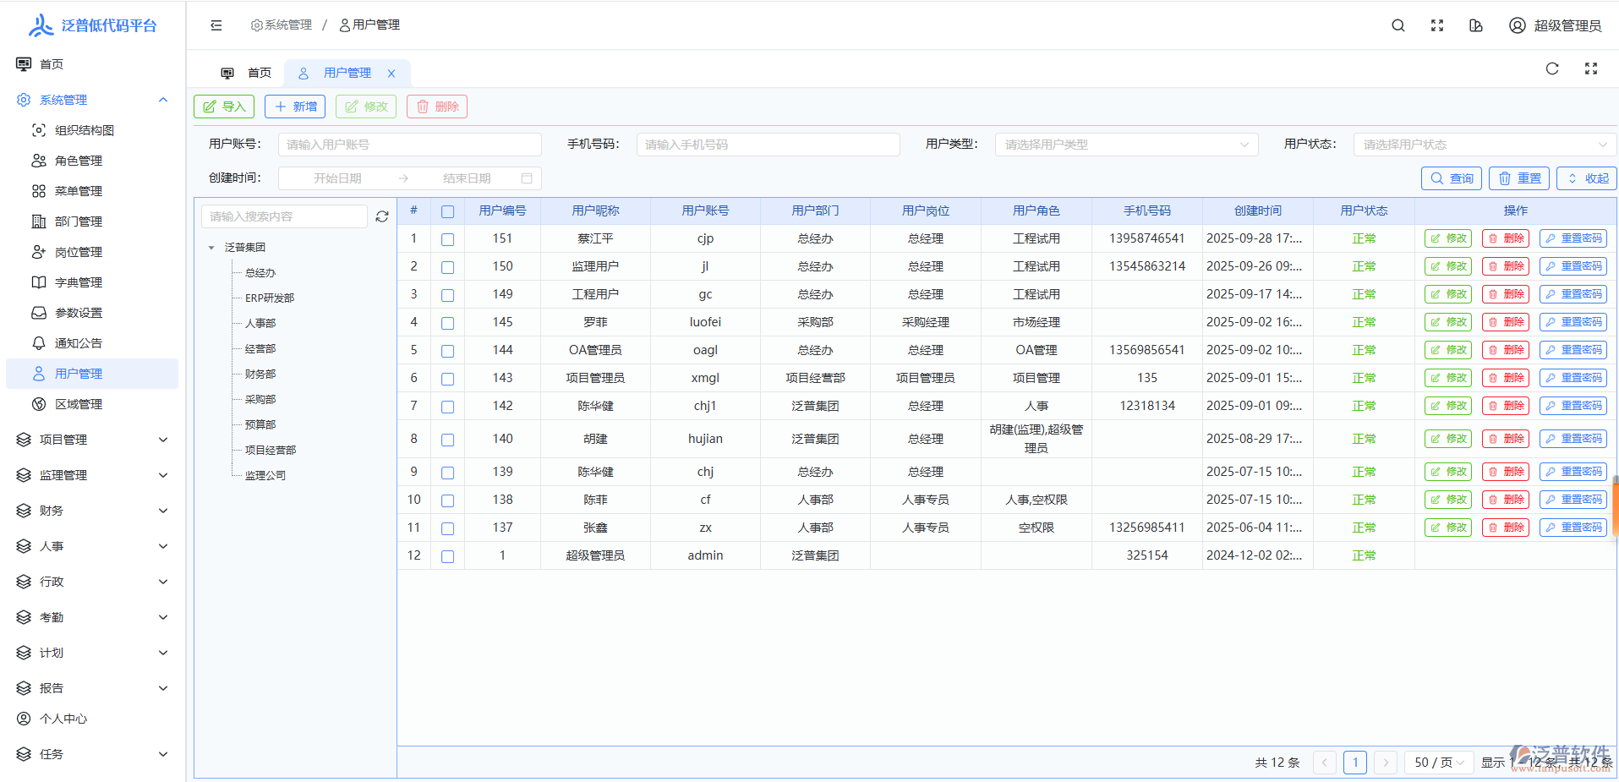This screenshot has width=1619, height=782.
Task: Switch to the 首页 tab
Action: tap(259, 72)
